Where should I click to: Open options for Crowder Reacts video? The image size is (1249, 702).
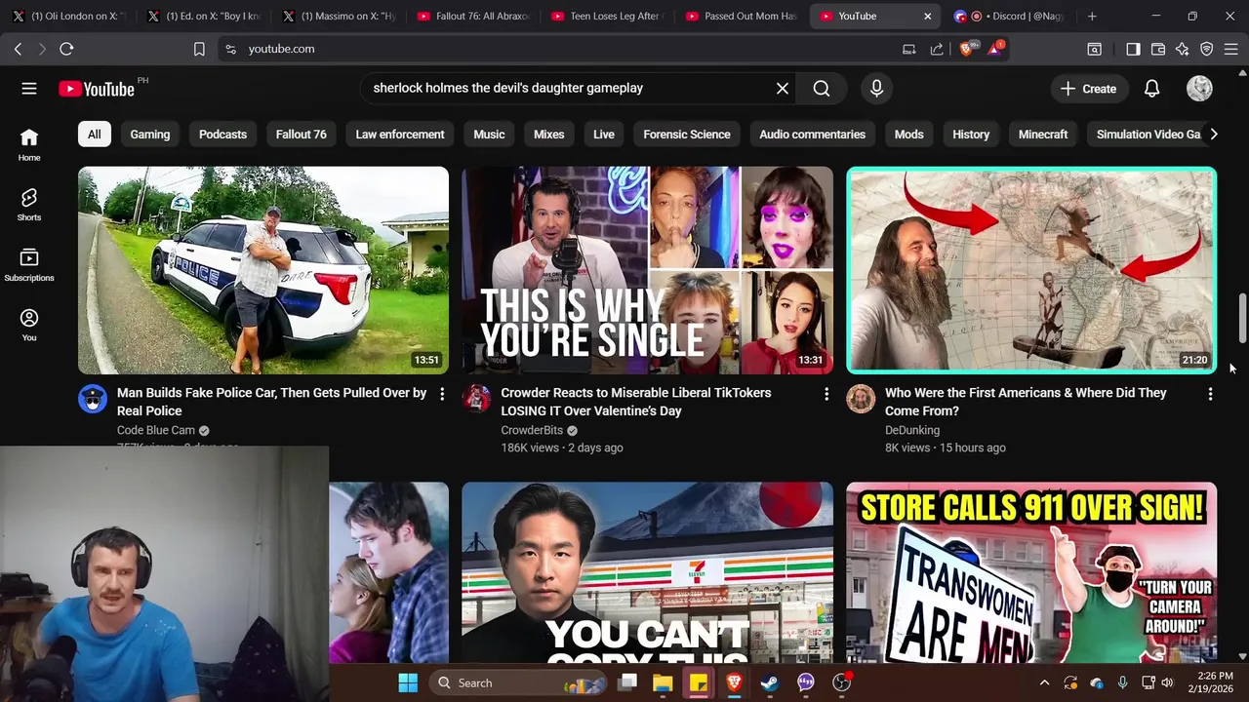coord(826,394)
